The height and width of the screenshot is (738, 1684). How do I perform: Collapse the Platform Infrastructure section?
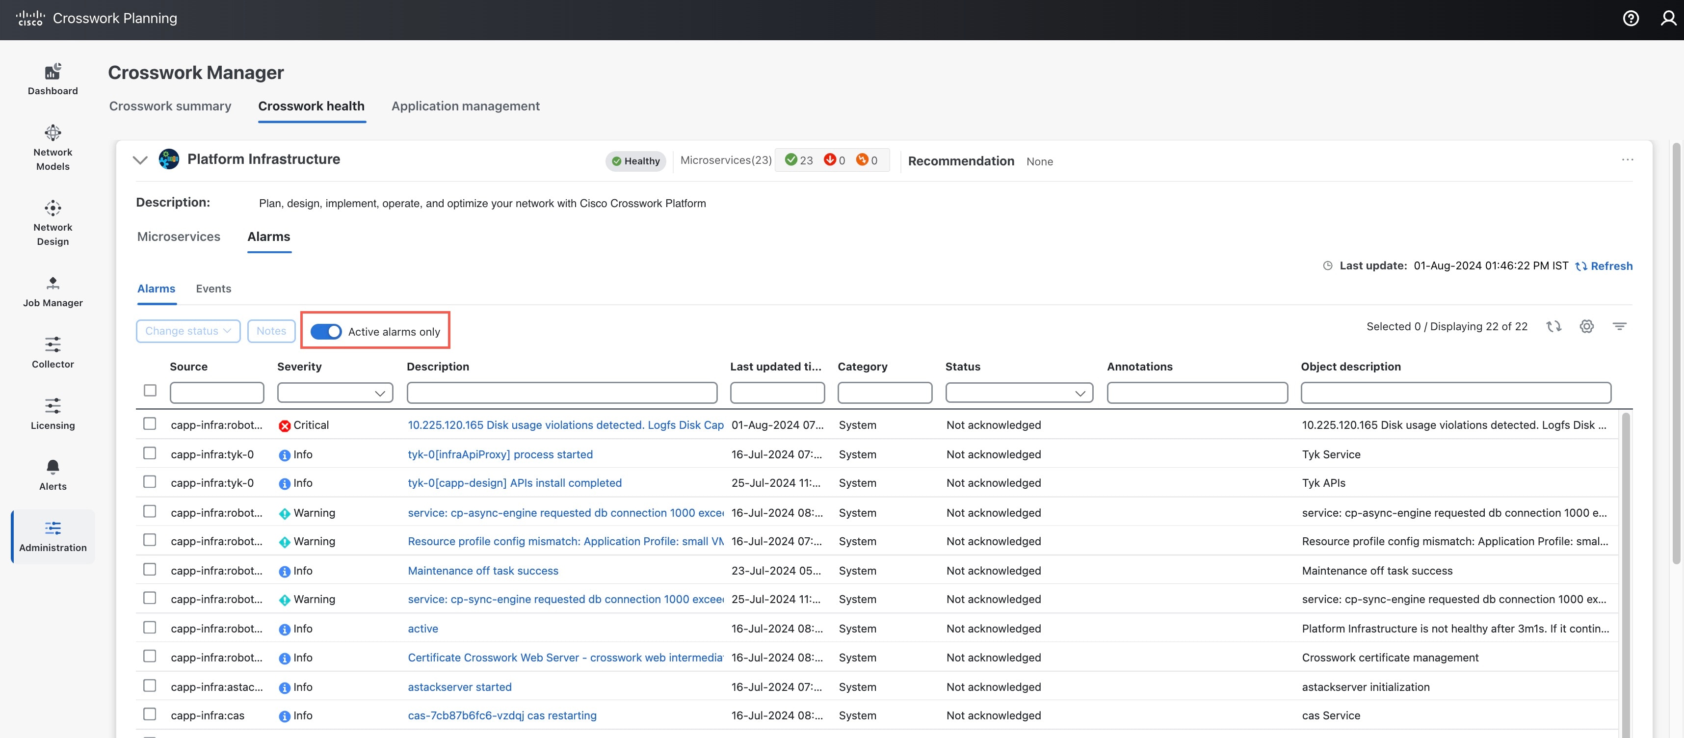(x=140, y=160)
